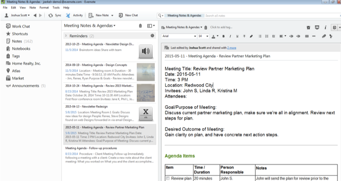Viewport: 341px width, 181px height.
Task: Insert a bulleted list
Action: tap(260, 36)
